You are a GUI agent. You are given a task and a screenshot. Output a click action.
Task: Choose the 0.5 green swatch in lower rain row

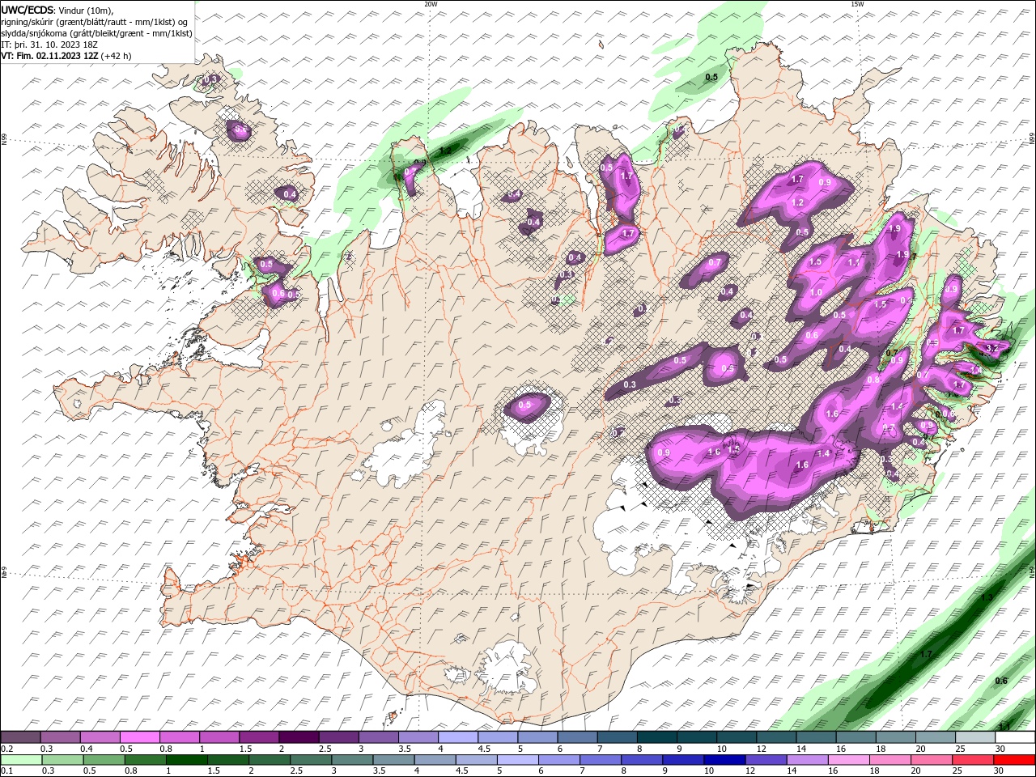coord(103,760)
